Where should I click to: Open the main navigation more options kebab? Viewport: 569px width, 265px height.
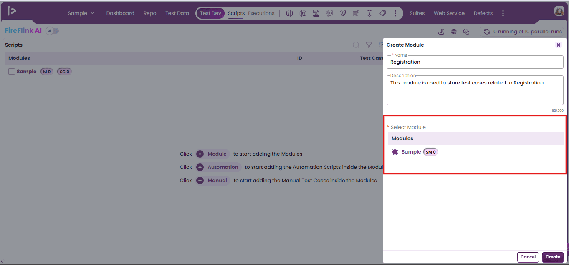503,13
